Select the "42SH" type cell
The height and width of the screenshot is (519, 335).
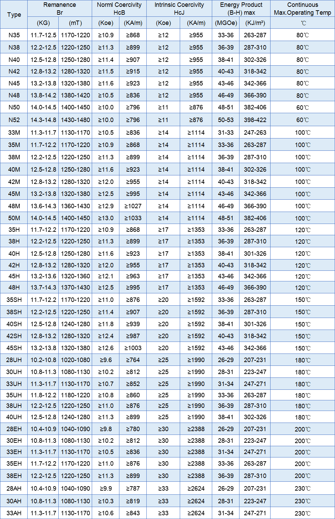(x=14, y=336)
